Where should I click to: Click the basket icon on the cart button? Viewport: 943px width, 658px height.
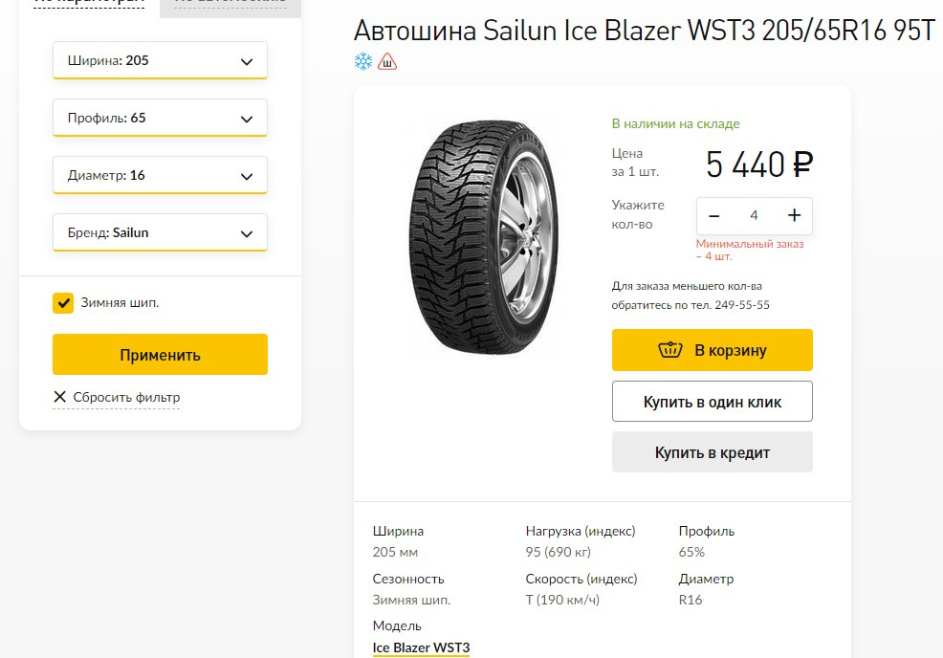point(670,350)
